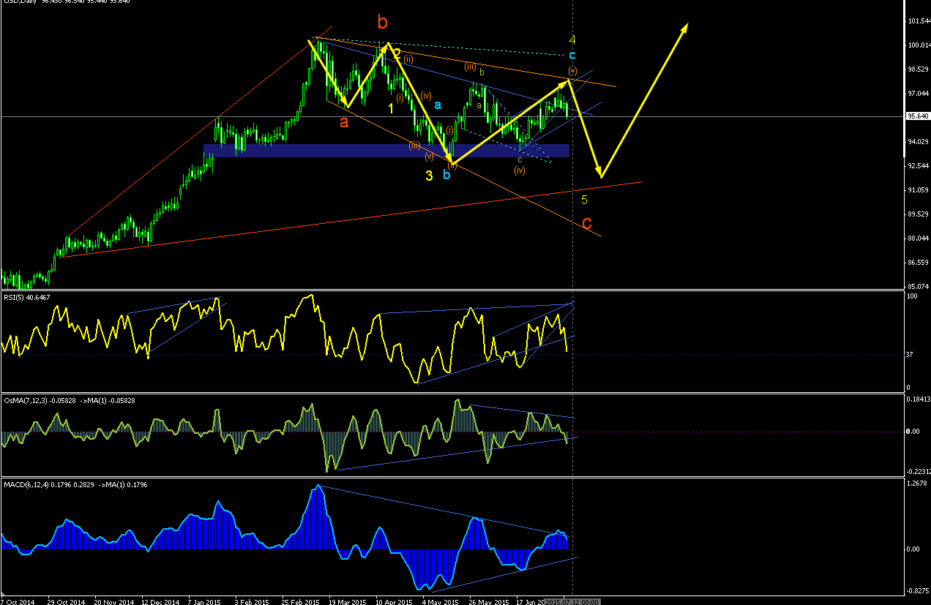The image size is (931, 605).
Task: Click OsMA scale value 0.18413
Action: pyautogui.click(x=919, y=399)
